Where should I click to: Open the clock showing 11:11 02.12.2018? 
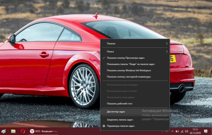coord(195,131)
